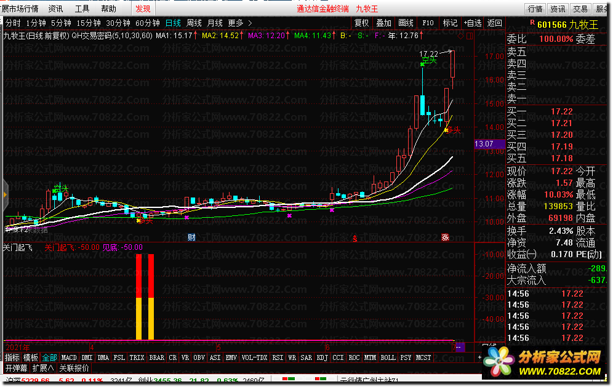Click the 返回 button
The width and height of the screenshot is (613, 387).
point(495,23)
